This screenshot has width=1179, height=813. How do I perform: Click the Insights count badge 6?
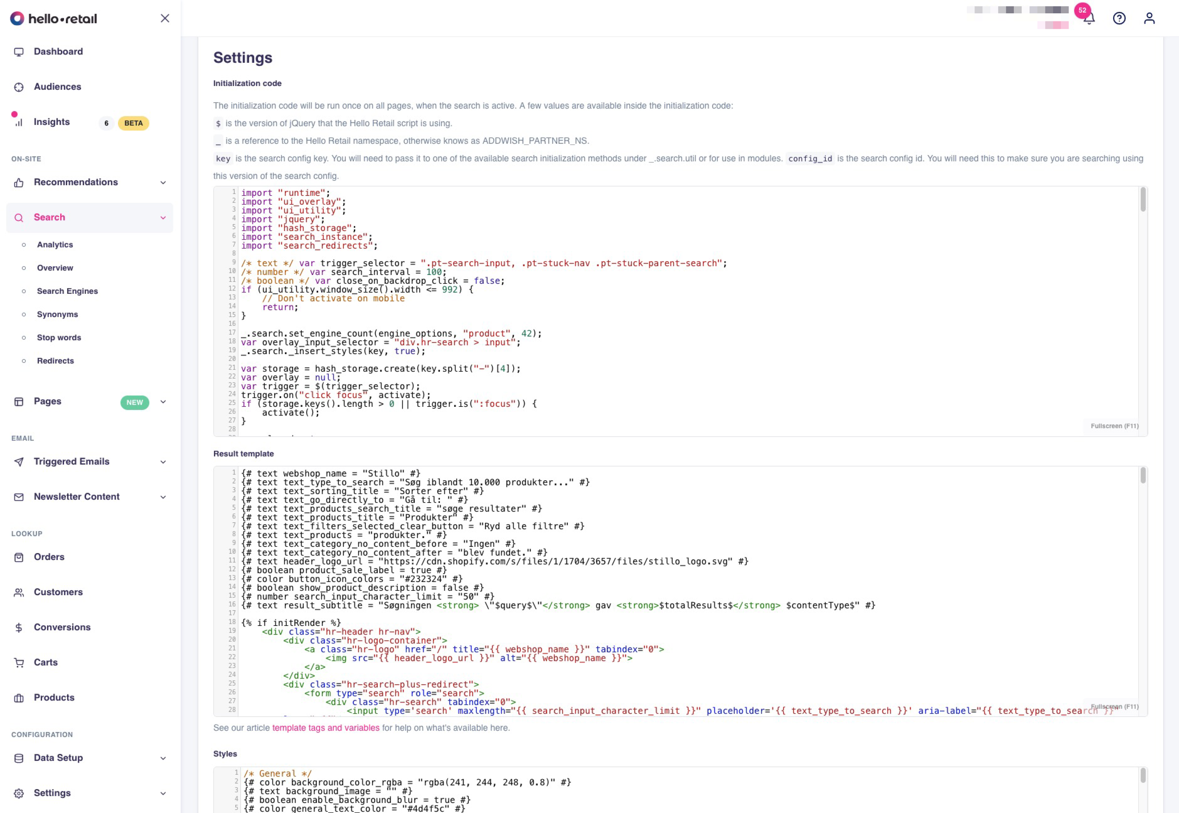(x=107, y=123)
